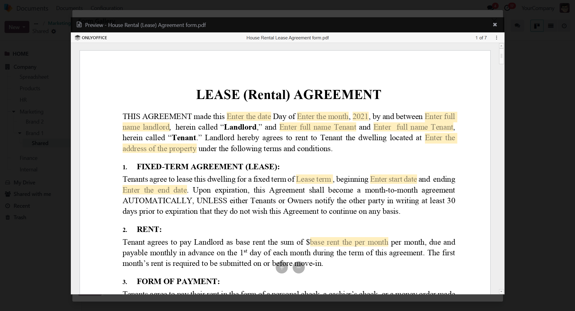
Task: Open the activities clock icon with badge
Action: 508,8
